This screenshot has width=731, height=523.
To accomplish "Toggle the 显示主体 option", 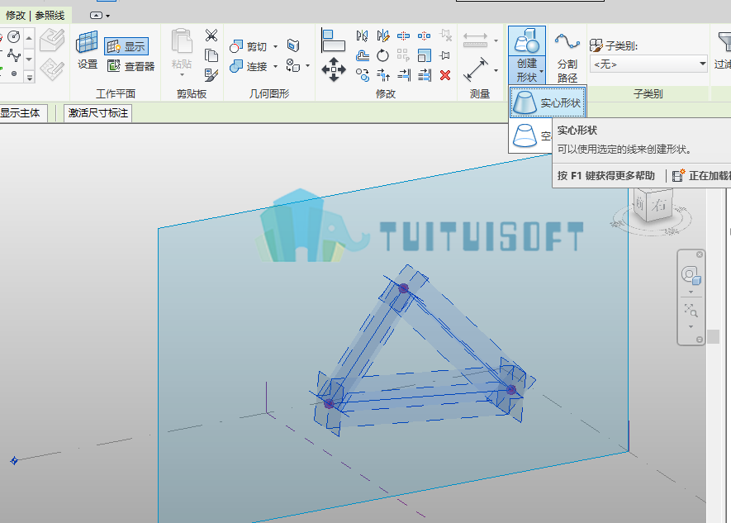I will point(21,113).
